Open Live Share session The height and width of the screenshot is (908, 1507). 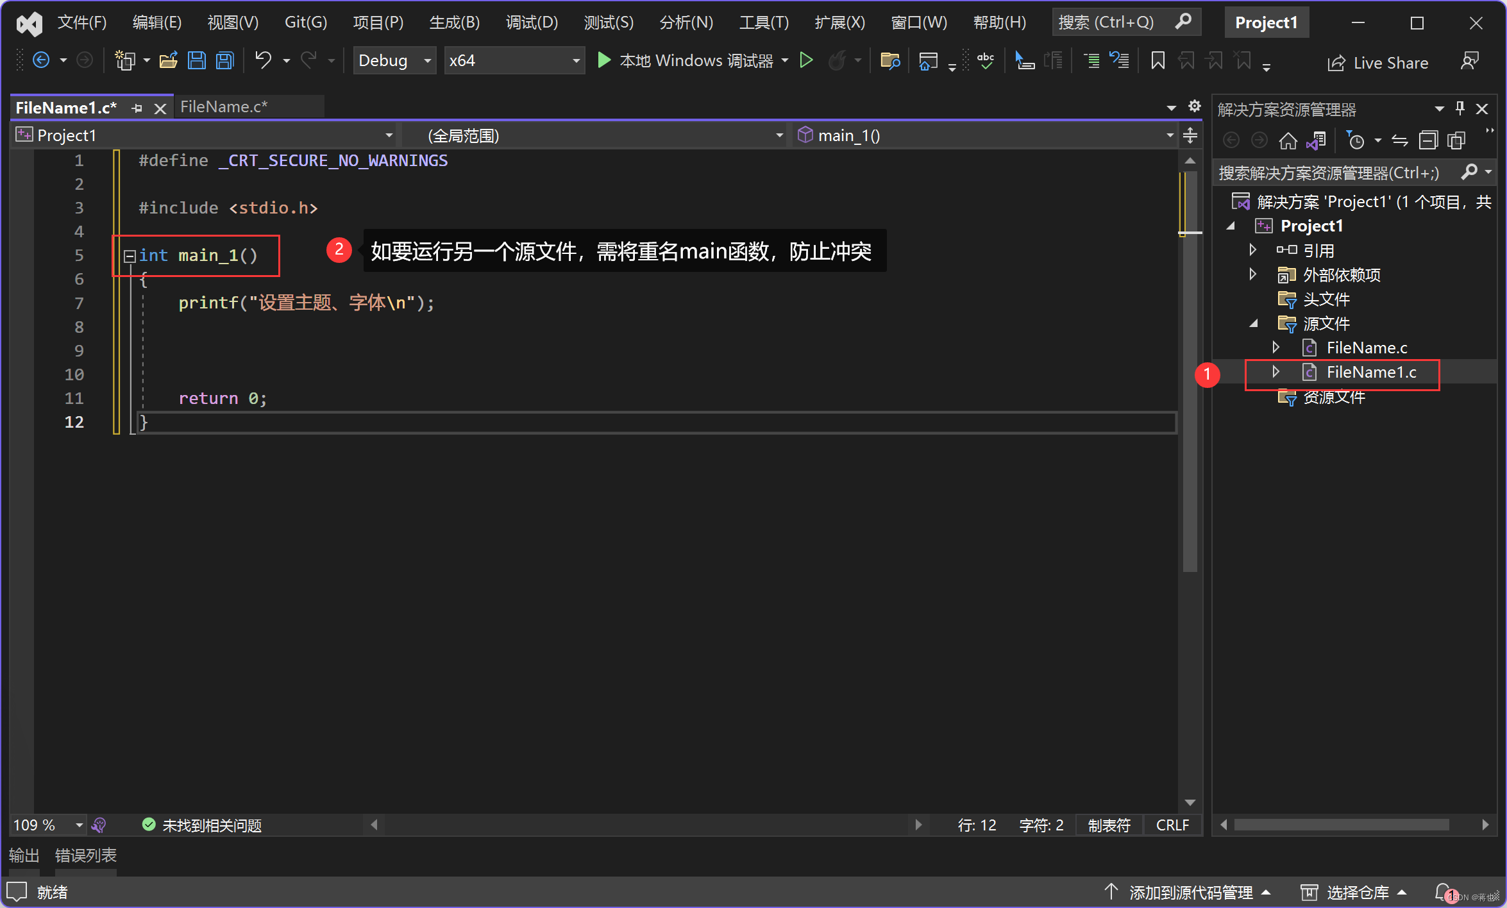pos(1377,63)
